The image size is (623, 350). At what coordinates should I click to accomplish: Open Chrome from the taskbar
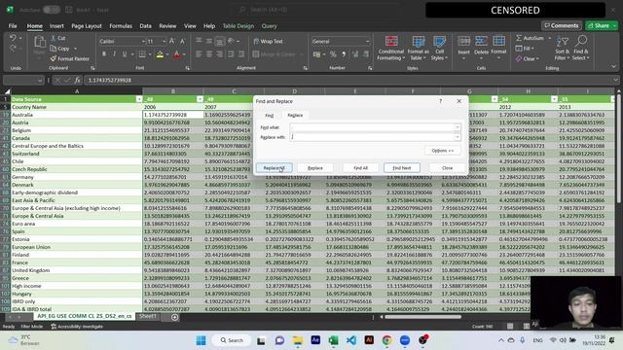click(387, 340)
